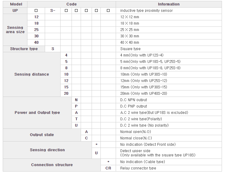Select the Power and Output type label
Image resolution: width=225 pixels, height=174 pixels.
click(37, 113)
